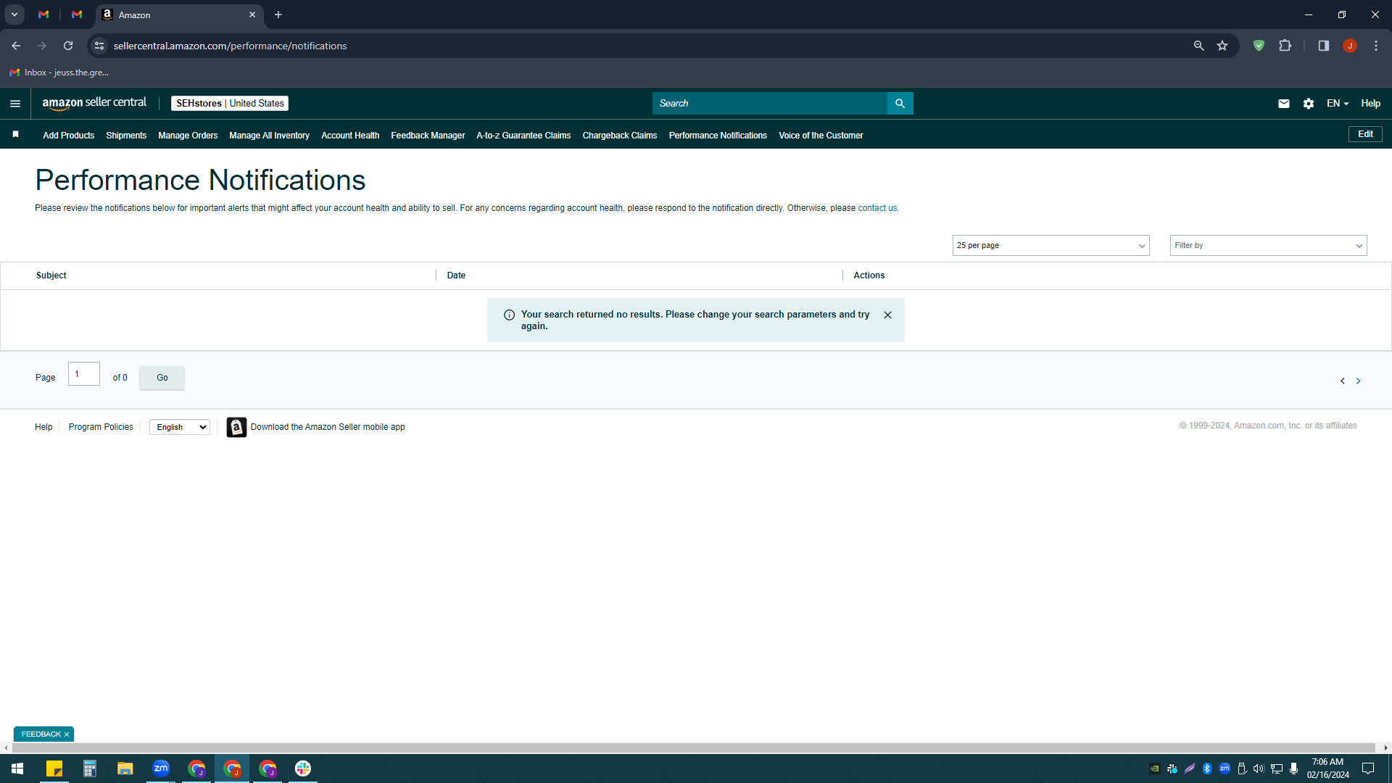Open the Calculator app in taskbar

point(90,768)
